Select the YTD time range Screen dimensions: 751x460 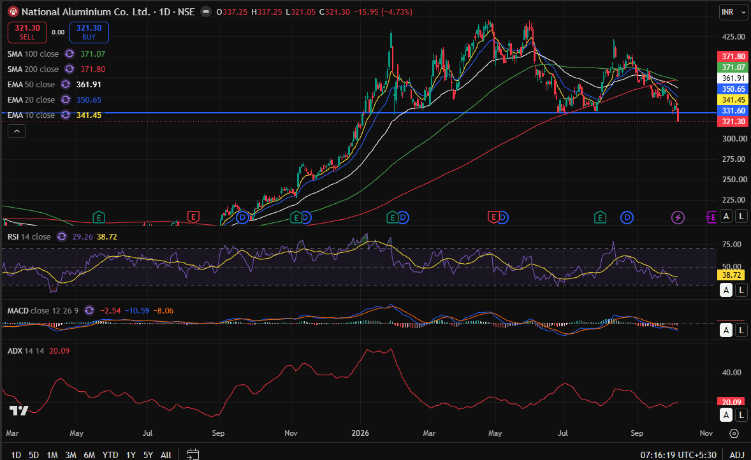pos(111,455)
